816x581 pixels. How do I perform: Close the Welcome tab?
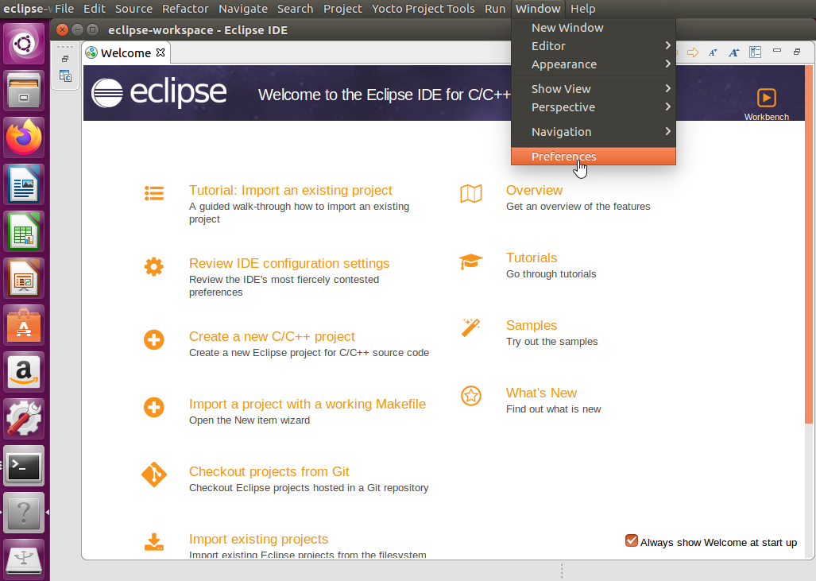[160, 52]
